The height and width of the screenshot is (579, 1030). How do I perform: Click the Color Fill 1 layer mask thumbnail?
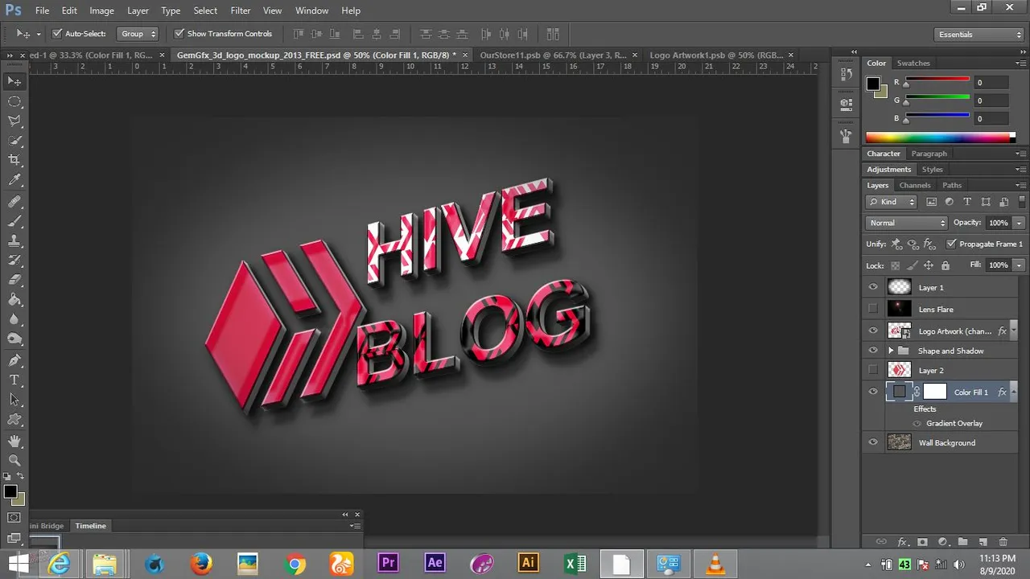(934, 392)
